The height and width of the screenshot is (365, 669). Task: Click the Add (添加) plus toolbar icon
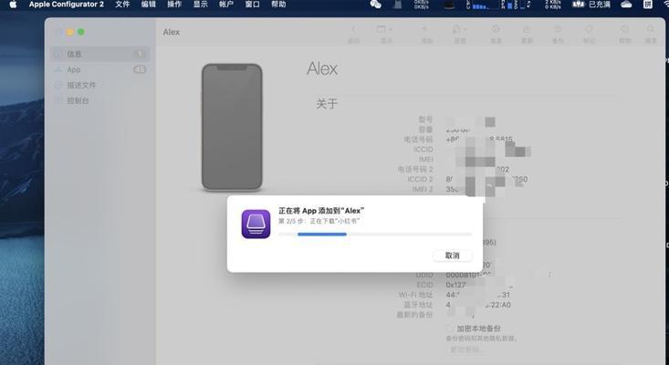(424, 30)
